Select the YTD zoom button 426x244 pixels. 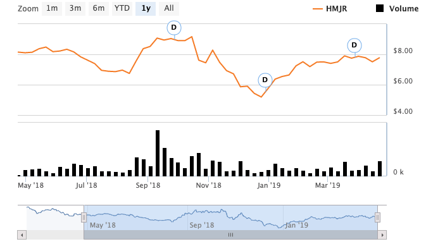(122, 9)
